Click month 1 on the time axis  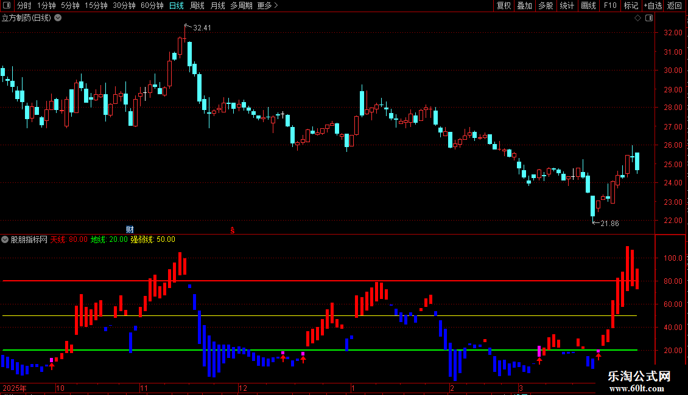tap(353, 388)
